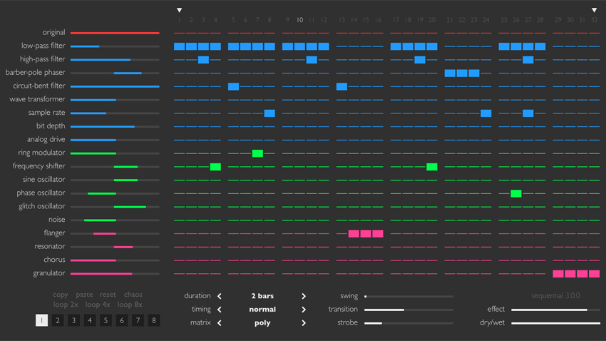Switch to pattern slot 2

pyautogui.click(x=58, y=320)
